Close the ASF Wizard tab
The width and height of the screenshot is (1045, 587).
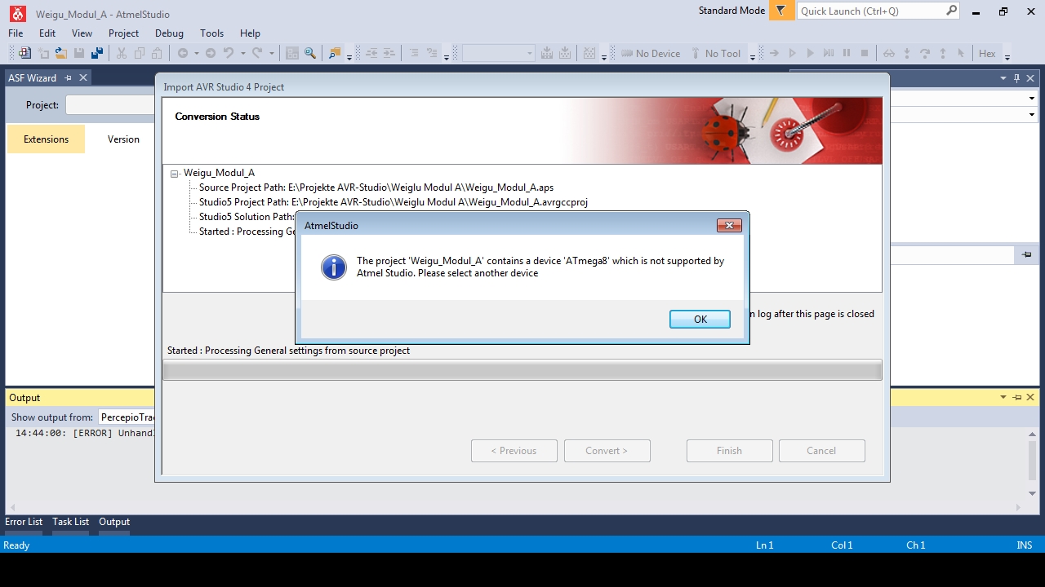pos(83,78)
